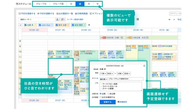Image resolution: width=195 pixels, height=109 pixels.
Task: Open 詳細設定 detailed settings link
Action: [122, 102]
